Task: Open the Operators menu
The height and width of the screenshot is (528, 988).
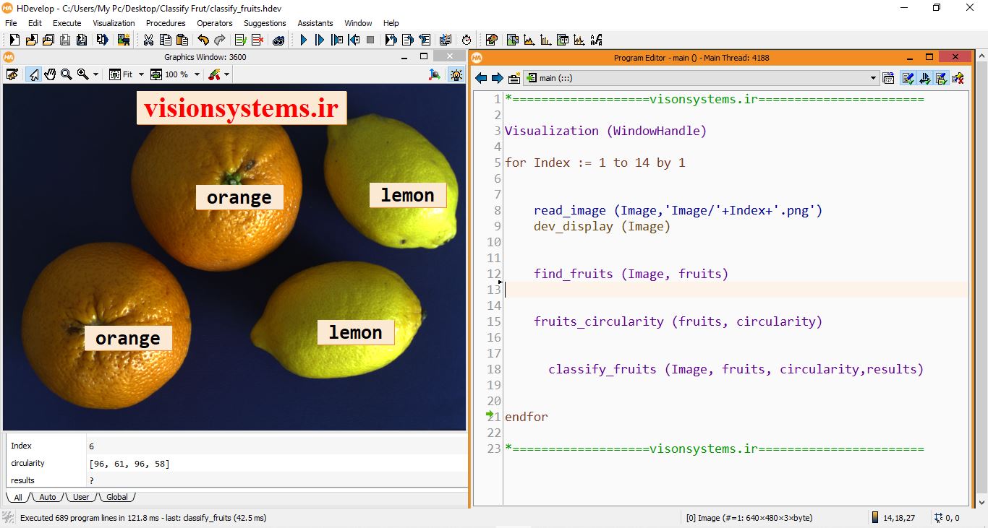Action: pyautogui.click(x=215, y=23)
